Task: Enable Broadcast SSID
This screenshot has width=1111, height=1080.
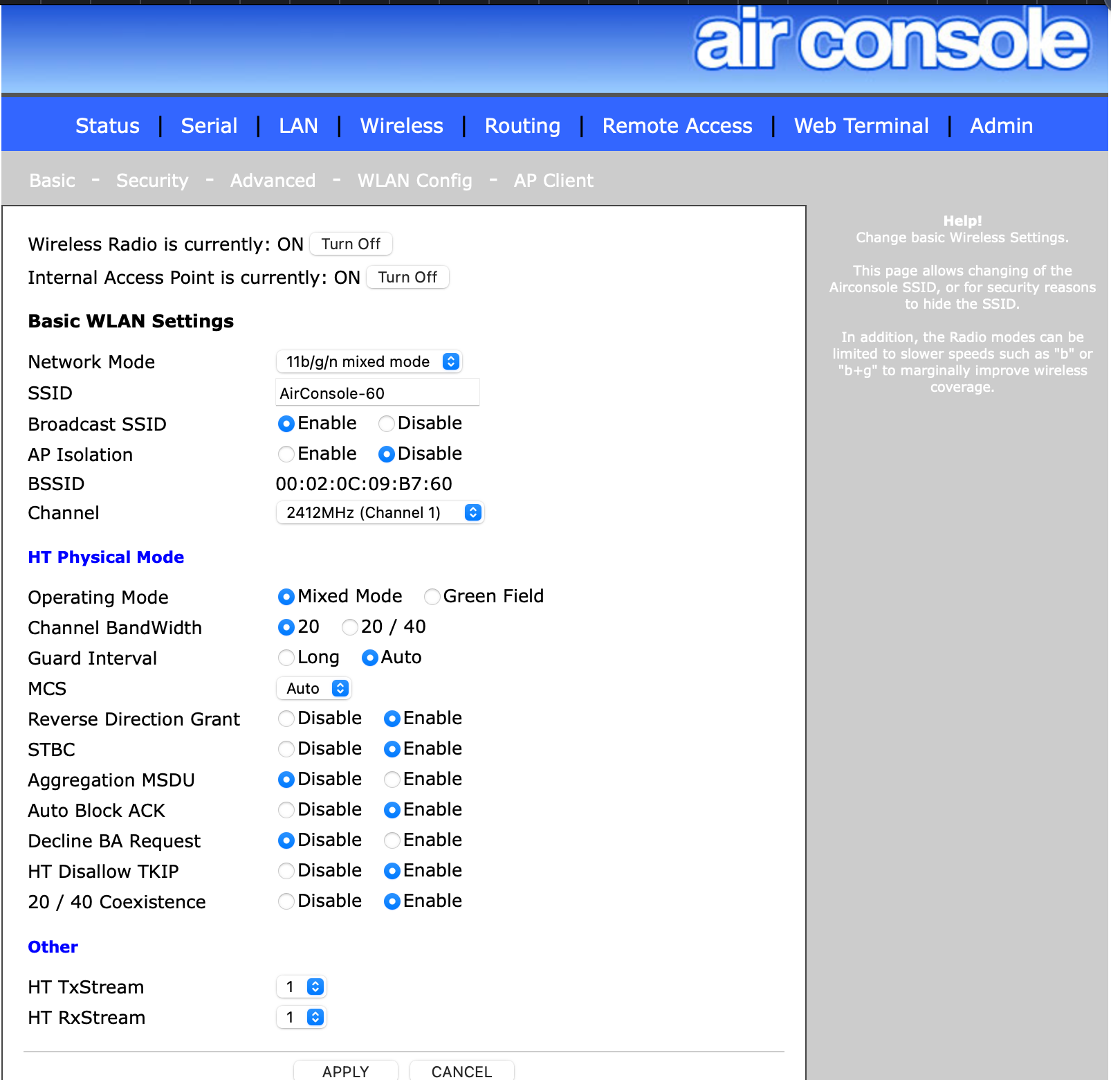Action: (x=286, y=424)
